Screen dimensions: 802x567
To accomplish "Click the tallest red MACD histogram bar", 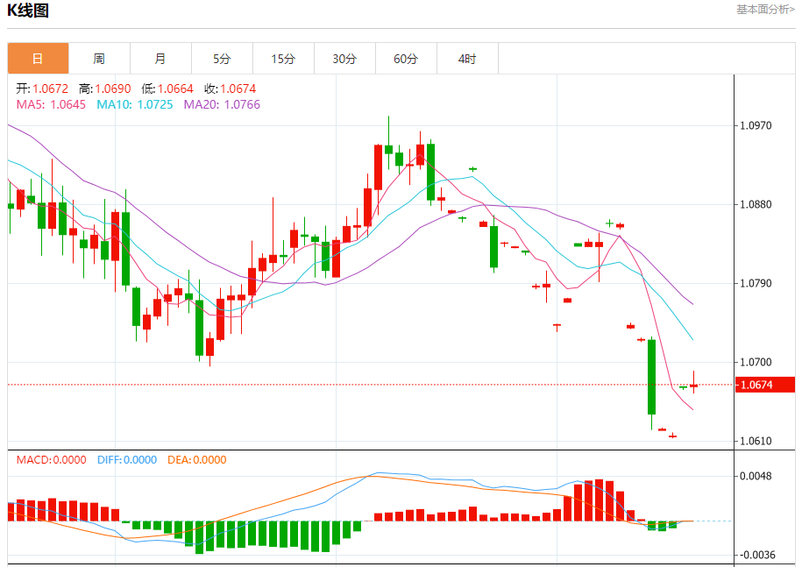I will point(599,500).
